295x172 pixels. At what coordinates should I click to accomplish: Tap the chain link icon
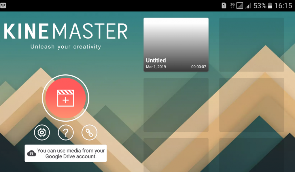click(x=89, y=133)
